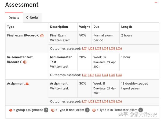Screen dimensions: 161x121
Task: Open LO1 link under Final Exam outcomes
Action: [85, 49]
